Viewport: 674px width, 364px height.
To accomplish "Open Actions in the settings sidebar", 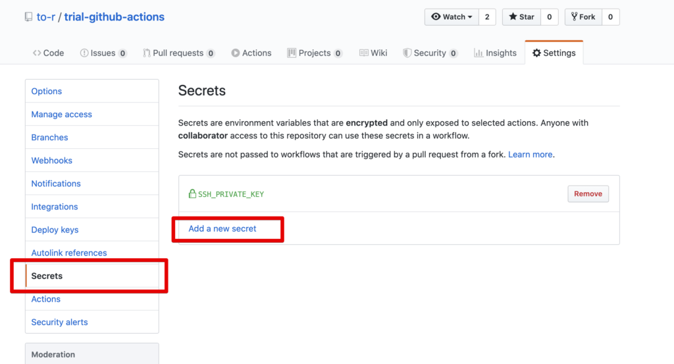I will (92, 299).
